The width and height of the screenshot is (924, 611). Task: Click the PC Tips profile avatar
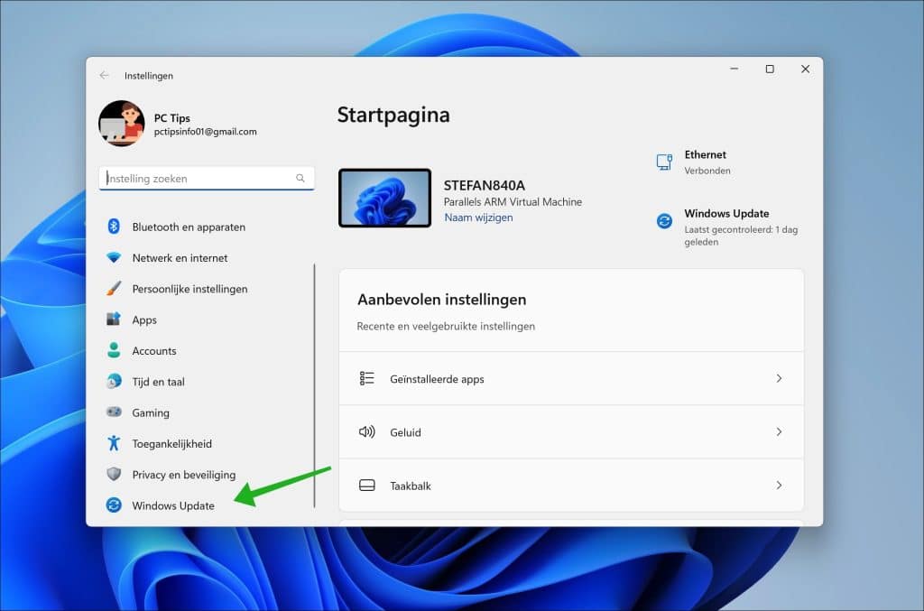[122, 123]
